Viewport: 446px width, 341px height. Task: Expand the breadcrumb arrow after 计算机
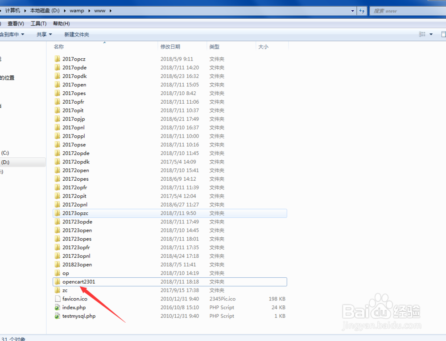[25, 11]
